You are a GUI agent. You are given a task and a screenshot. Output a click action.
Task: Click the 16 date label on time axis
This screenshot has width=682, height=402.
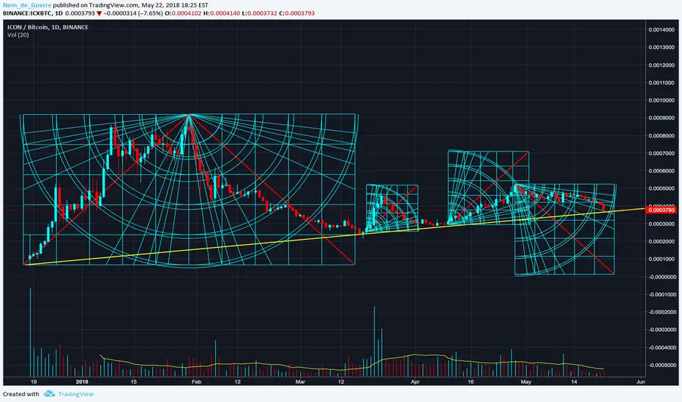tap(471, 382)
